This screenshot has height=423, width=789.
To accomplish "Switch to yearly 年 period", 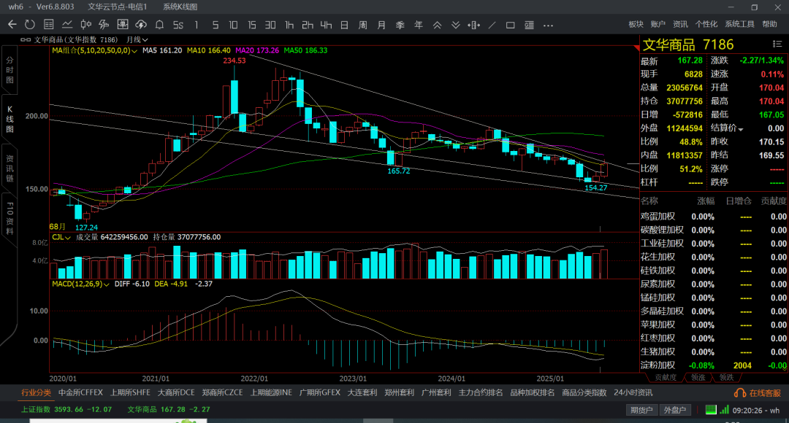I will 419,25.
